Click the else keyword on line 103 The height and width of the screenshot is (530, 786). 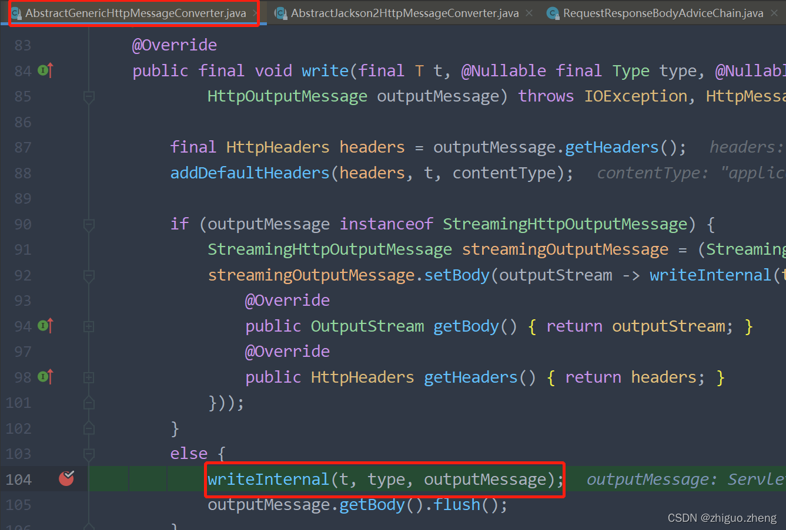pyautogui.click(x=189, y=454)
